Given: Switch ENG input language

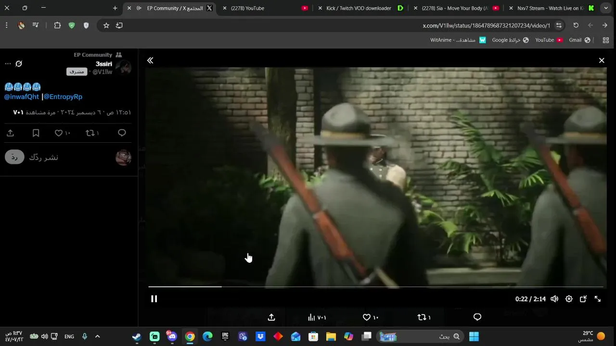Looking at the screenshot, I should (x=69, y=336).
